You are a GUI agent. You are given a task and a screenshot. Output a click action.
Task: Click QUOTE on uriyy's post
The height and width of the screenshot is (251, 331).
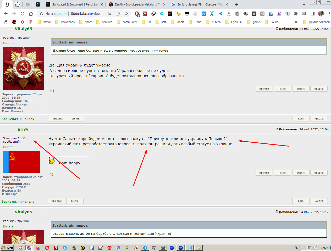[x=319, y=201]
